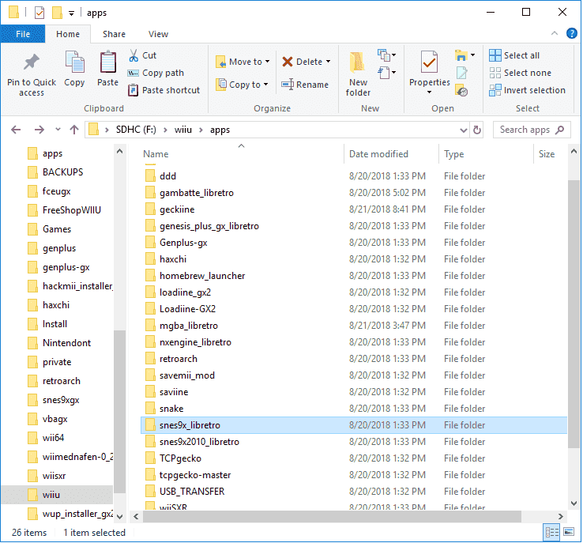The height and width of the screenshot is (543, 583).
Task: Click Invert selection
Action: pyautogui.click(x=527, y=90)
